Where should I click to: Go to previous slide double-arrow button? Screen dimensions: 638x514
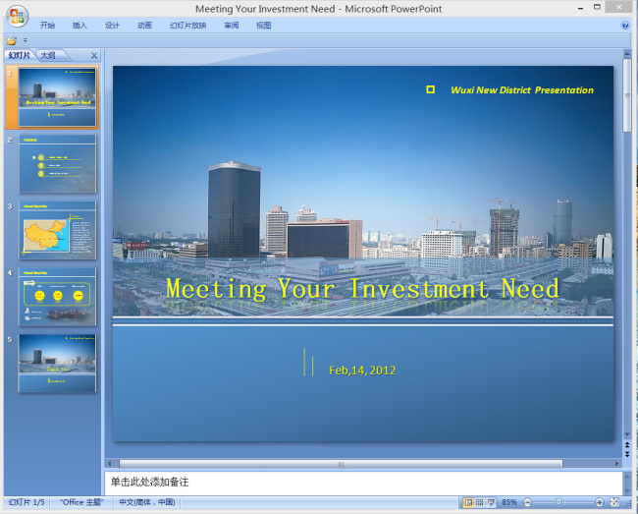coord(627,445)
